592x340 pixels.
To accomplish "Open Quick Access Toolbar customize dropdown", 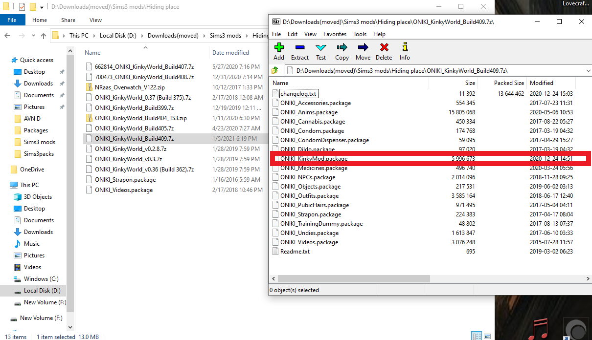I will coord(42,7).
